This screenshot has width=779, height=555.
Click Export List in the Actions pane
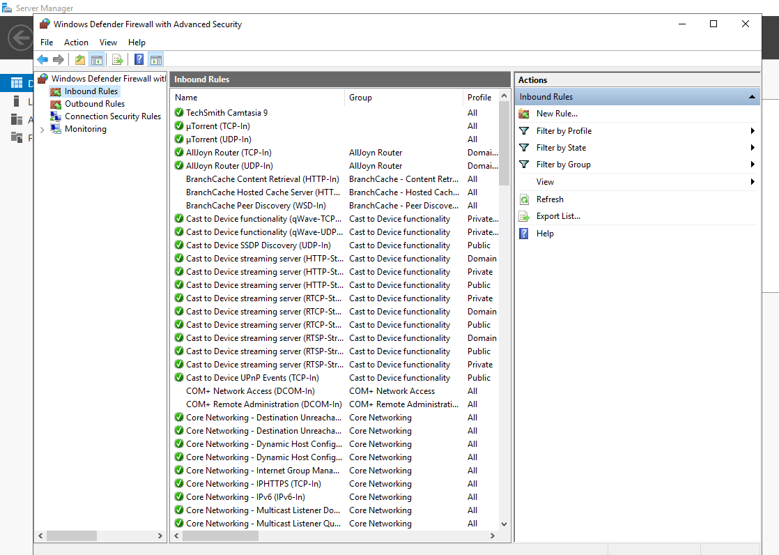click(558, 216)
